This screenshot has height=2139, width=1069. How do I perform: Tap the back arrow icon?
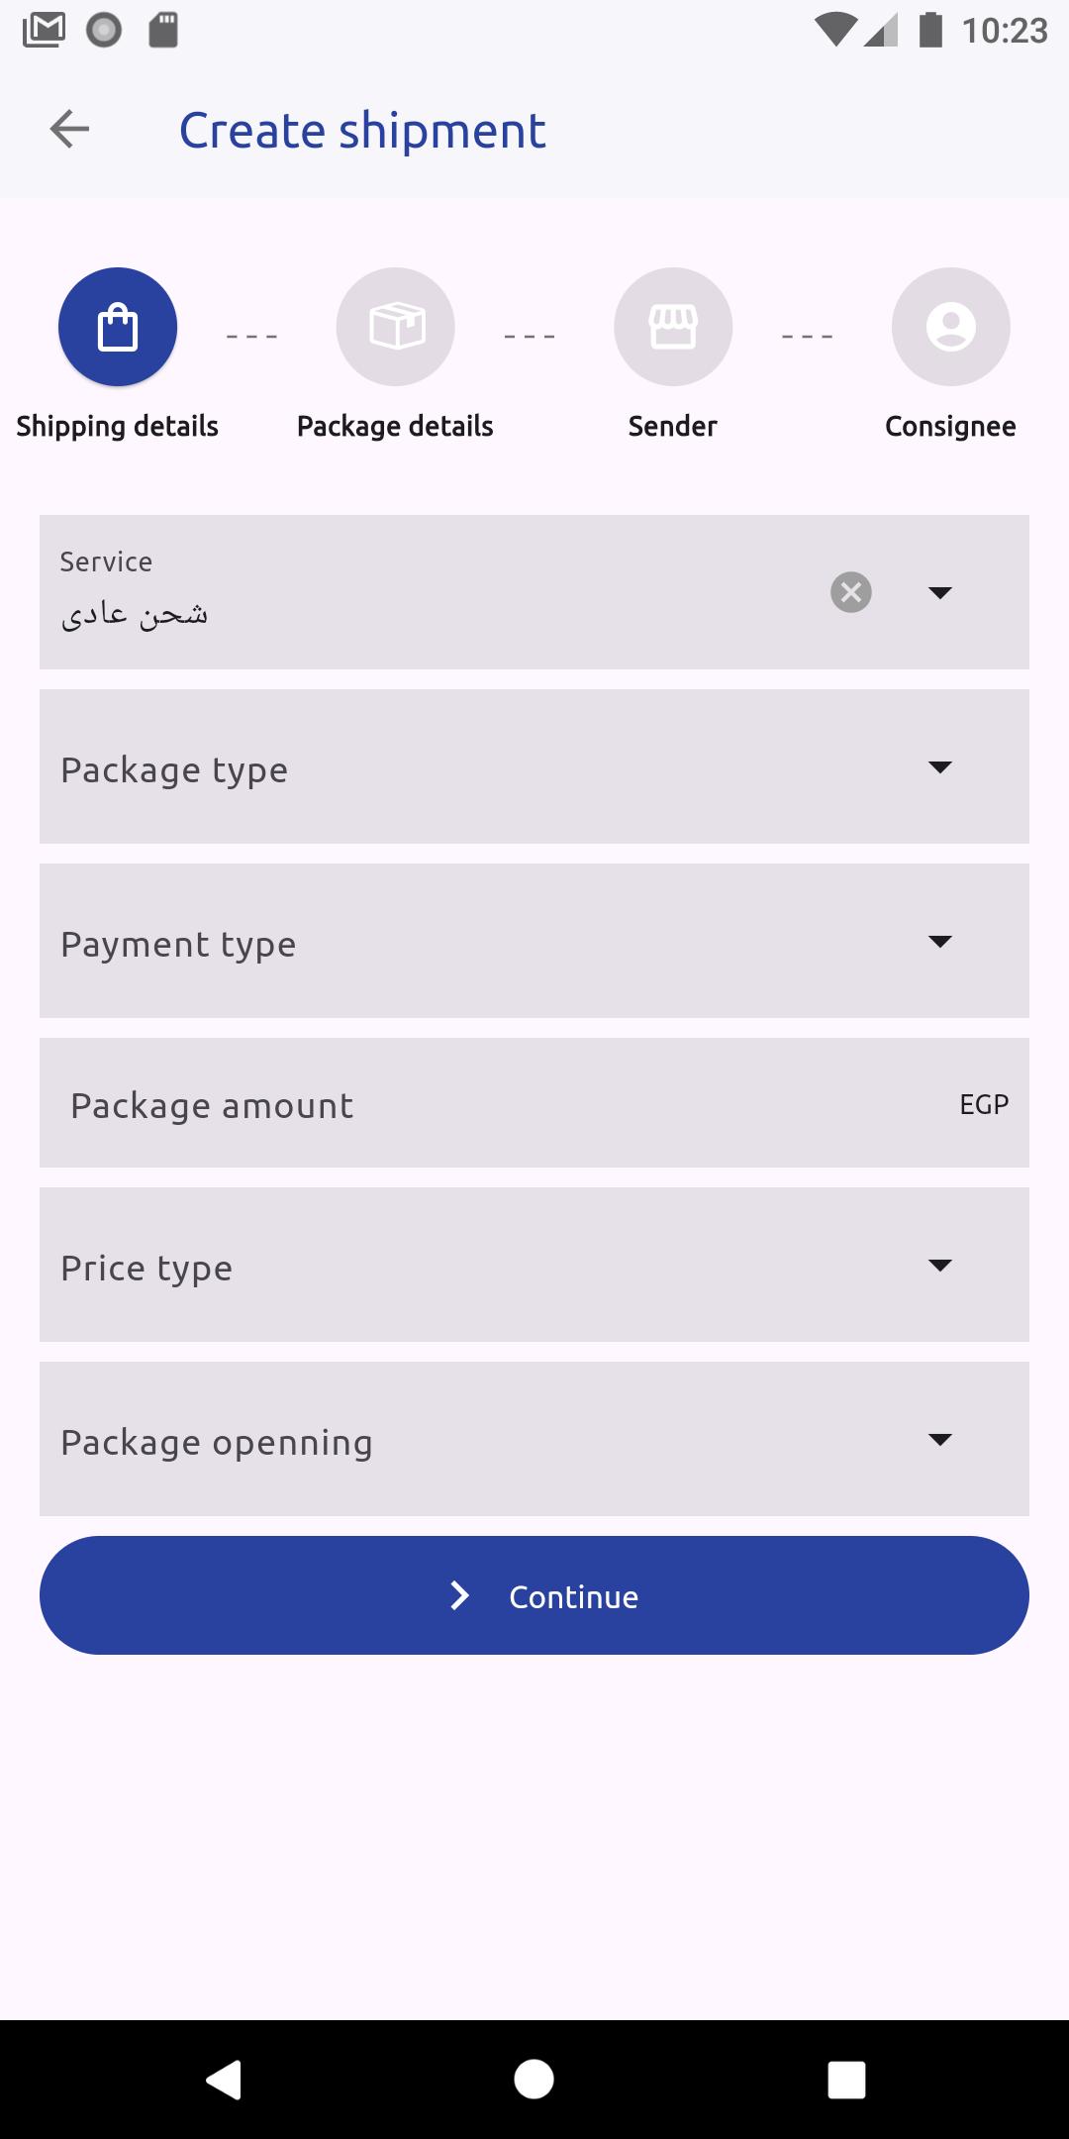click(69, 129)
